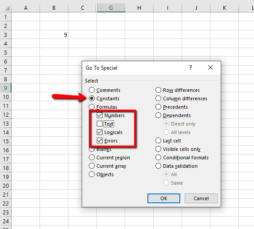This screenshot has height=229, width=254.
Task: Open dialog help question mark
Action: tap(190, 67)
